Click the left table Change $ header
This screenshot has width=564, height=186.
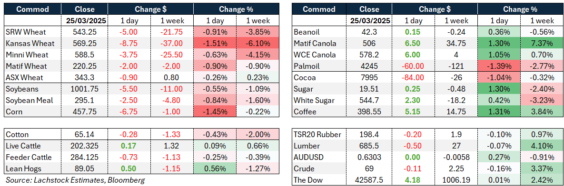pyautogui.click(x=151, y=9)
